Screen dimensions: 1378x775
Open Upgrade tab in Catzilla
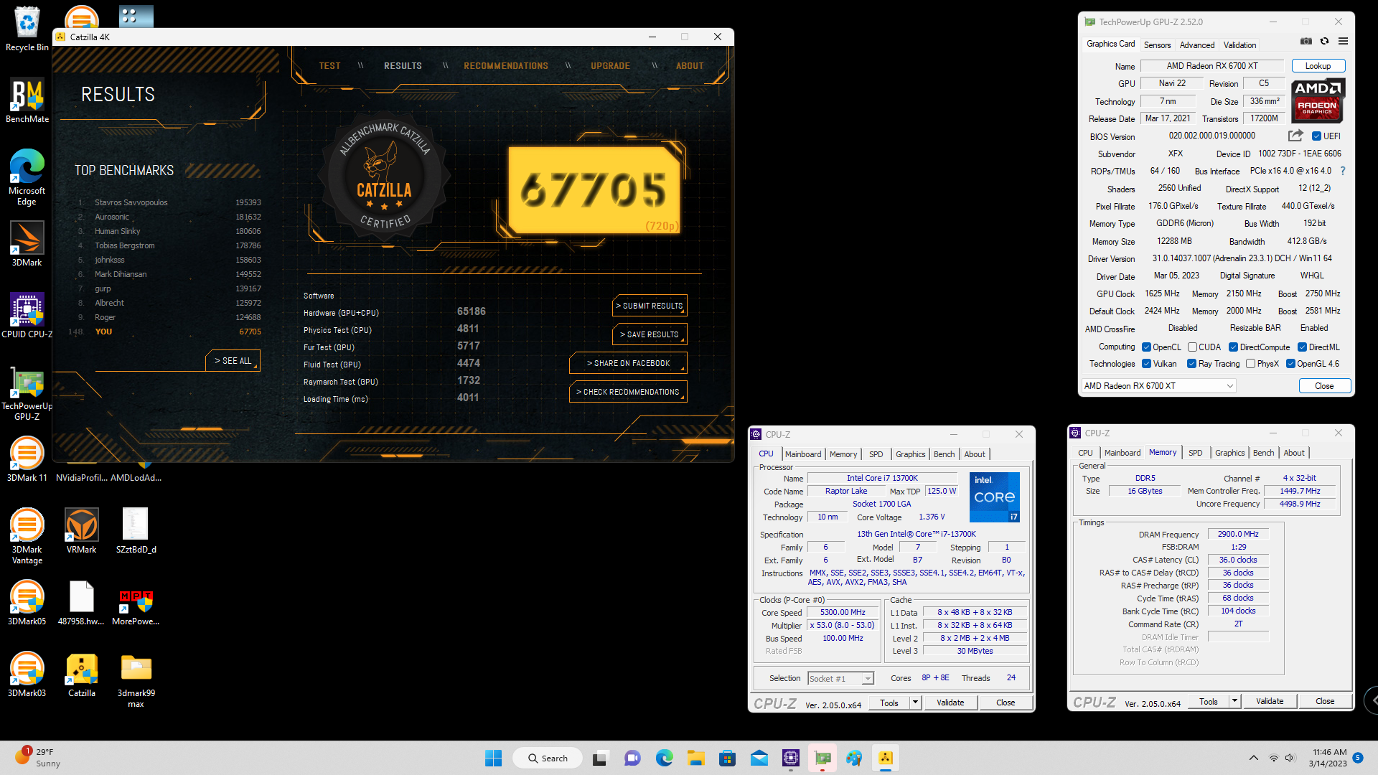point(610,65)
